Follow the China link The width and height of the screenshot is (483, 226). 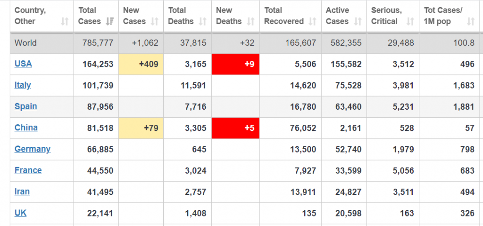[26, 128]
